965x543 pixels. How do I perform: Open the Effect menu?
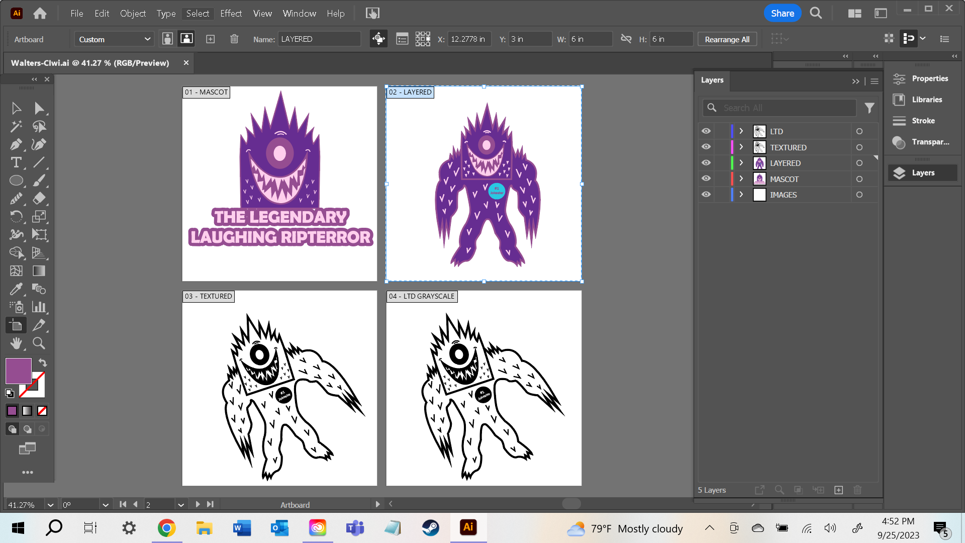[231, 14]
